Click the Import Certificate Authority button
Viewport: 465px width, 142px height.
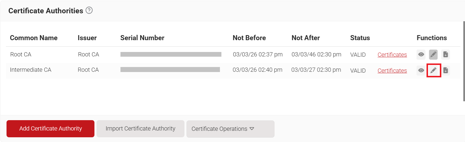[140, 129]
